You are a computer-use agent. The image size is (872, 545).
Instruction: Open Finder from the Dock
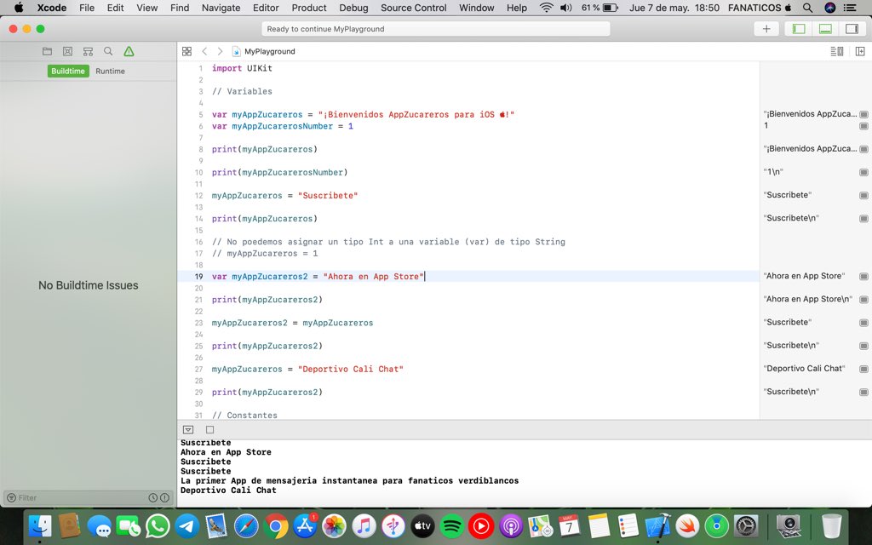[39, 525]
